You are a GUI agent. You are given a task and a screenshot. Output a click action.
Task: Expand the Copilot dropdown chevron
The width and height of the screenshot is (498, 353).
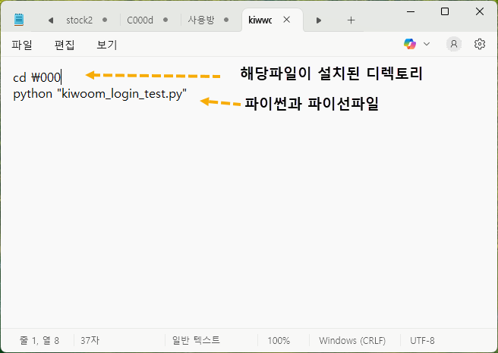[x=427, y=44]
